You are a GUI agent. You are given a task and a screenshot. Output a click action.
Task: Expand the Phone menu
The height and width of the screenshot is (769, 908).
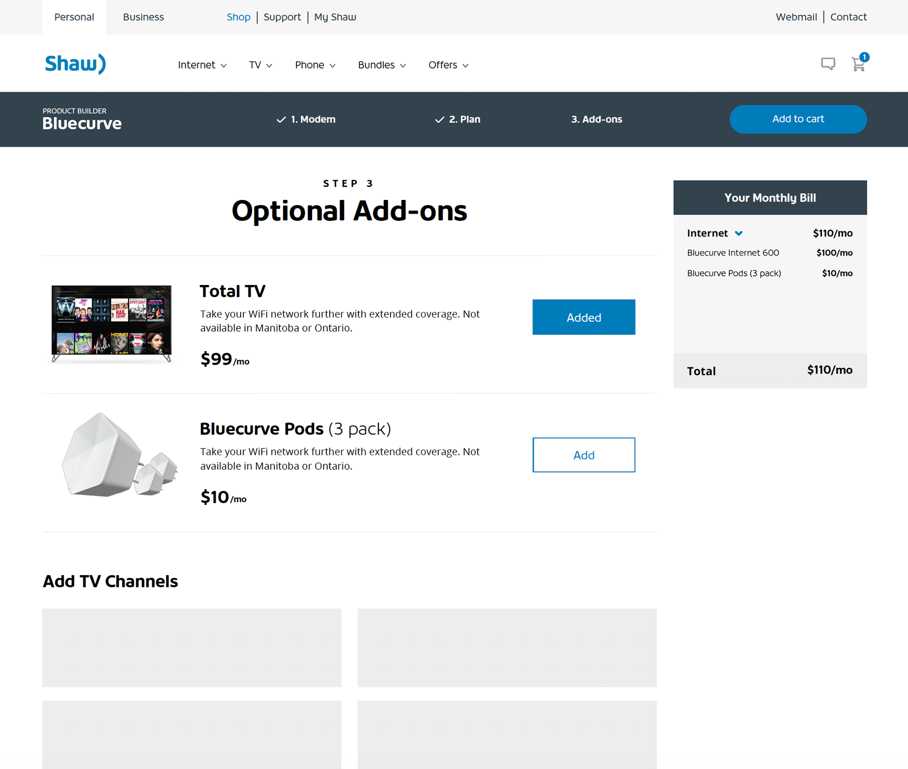point(315,65)
